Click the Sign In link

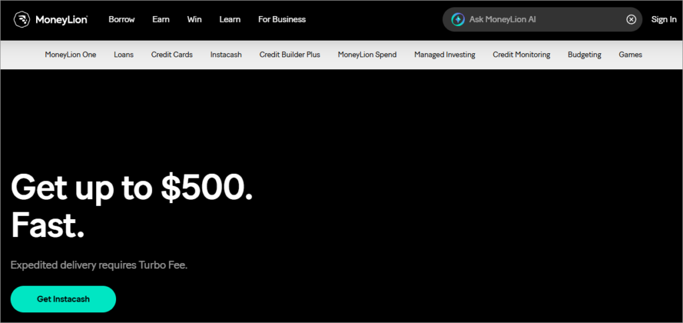(x=664, y=19)
